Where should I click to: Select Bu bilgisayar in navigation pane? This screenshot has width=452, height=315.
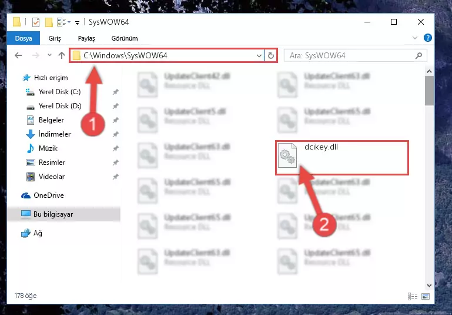pos(63,214)
